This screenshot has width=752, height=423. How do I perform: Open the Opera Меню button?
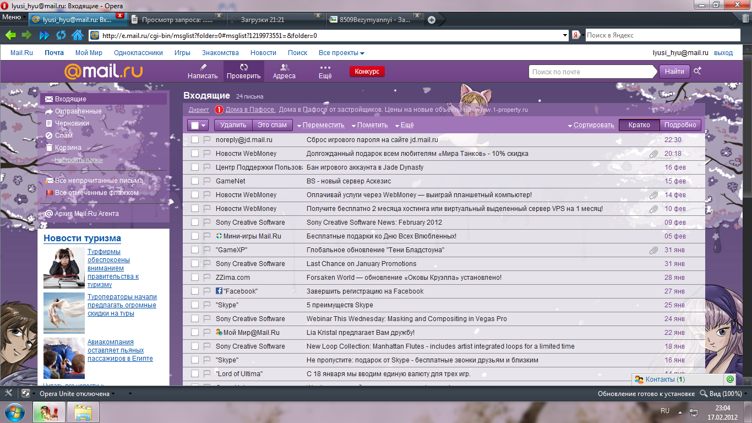tap(13, 17)
